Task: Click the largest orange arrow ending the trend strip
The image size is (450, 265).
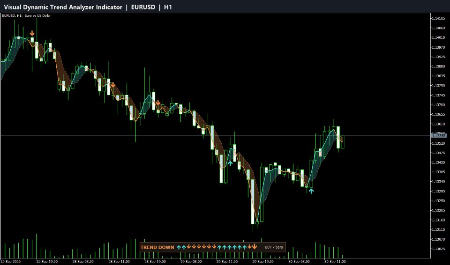Action: pos(254,247)
